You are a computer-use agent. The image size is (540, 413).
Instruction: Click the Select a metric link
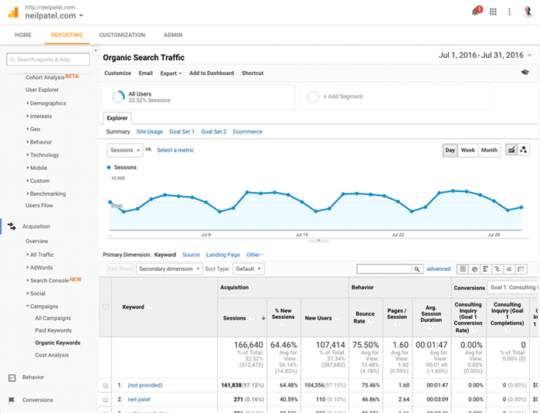pos(175,150)
